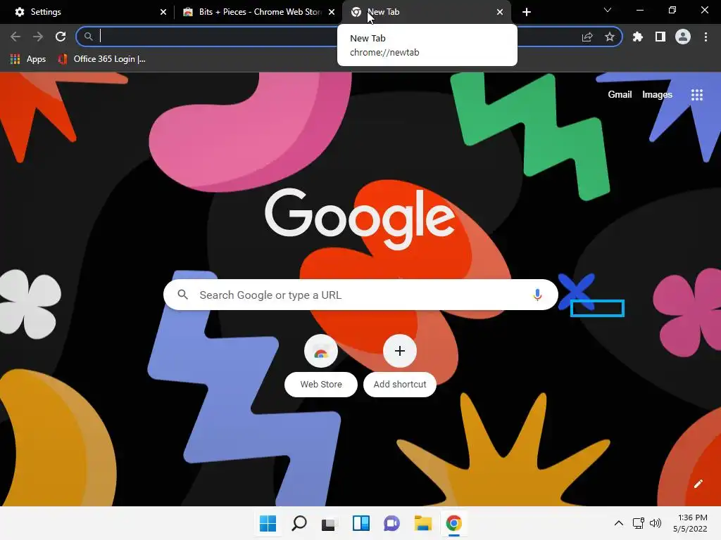Viewport: 721px width, 540px height.
Task: Click the Google search box
Action: click(x=360, y=295)
